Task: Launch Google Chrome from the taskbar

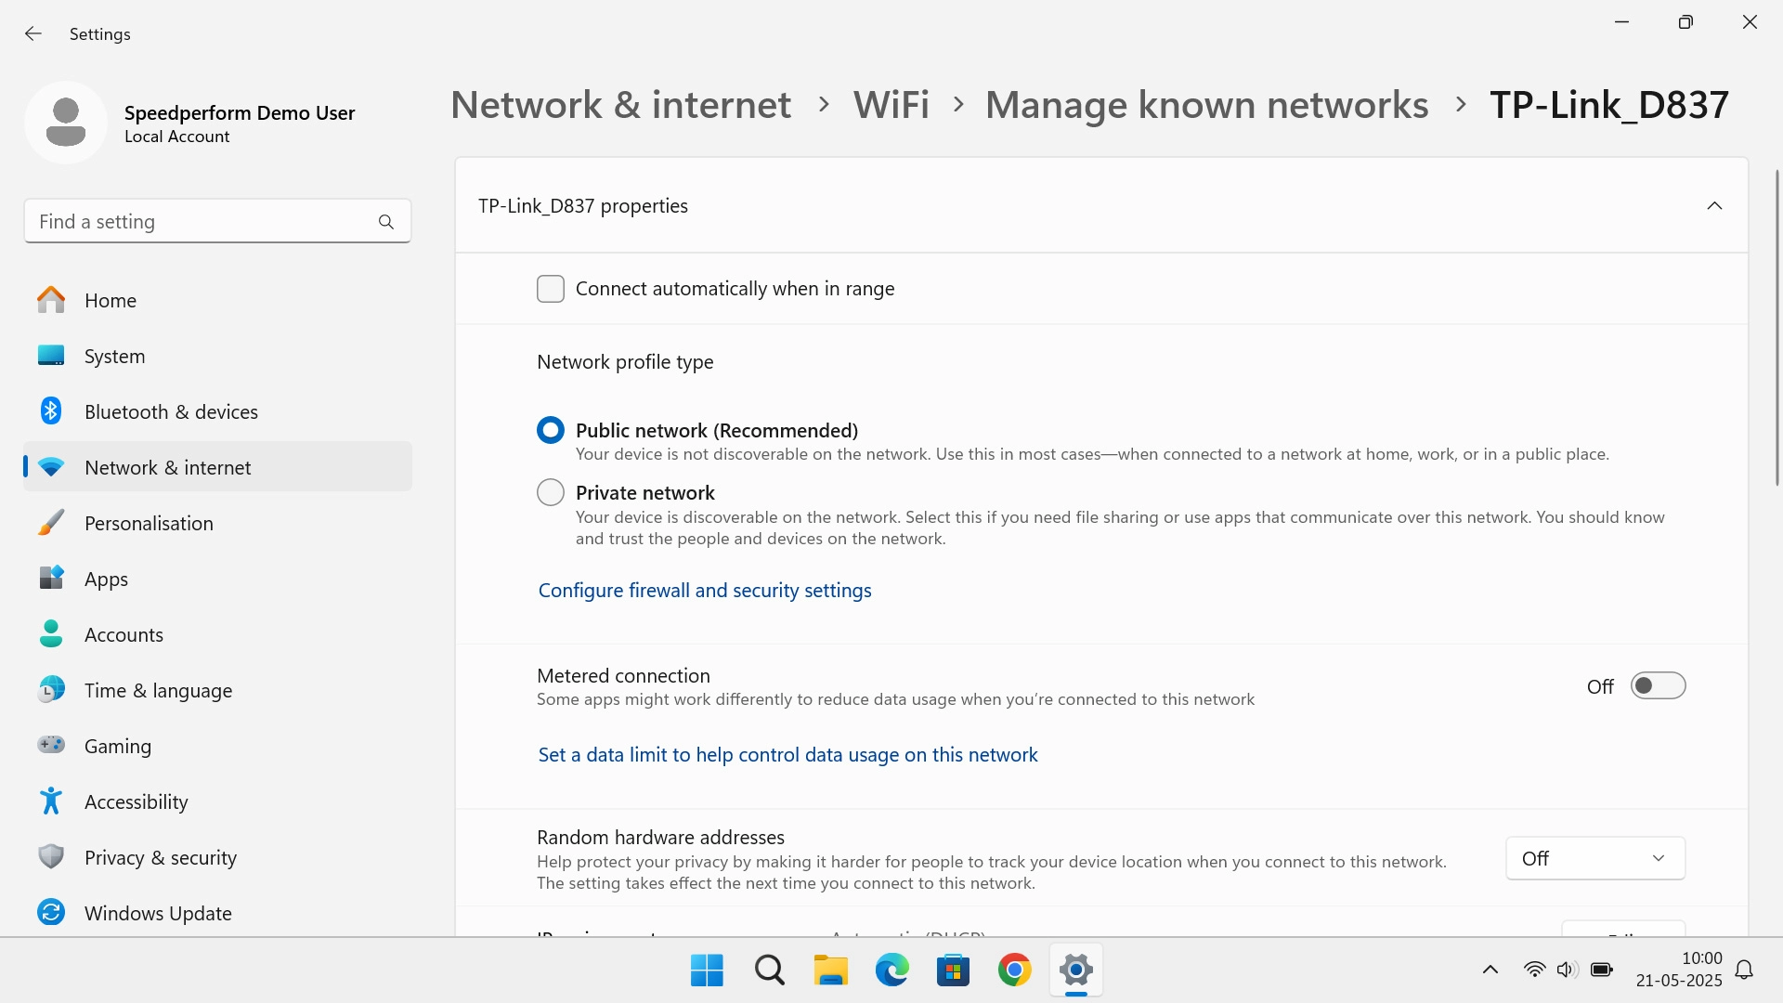Action: pyautogui.click(x=1014, y=970)
